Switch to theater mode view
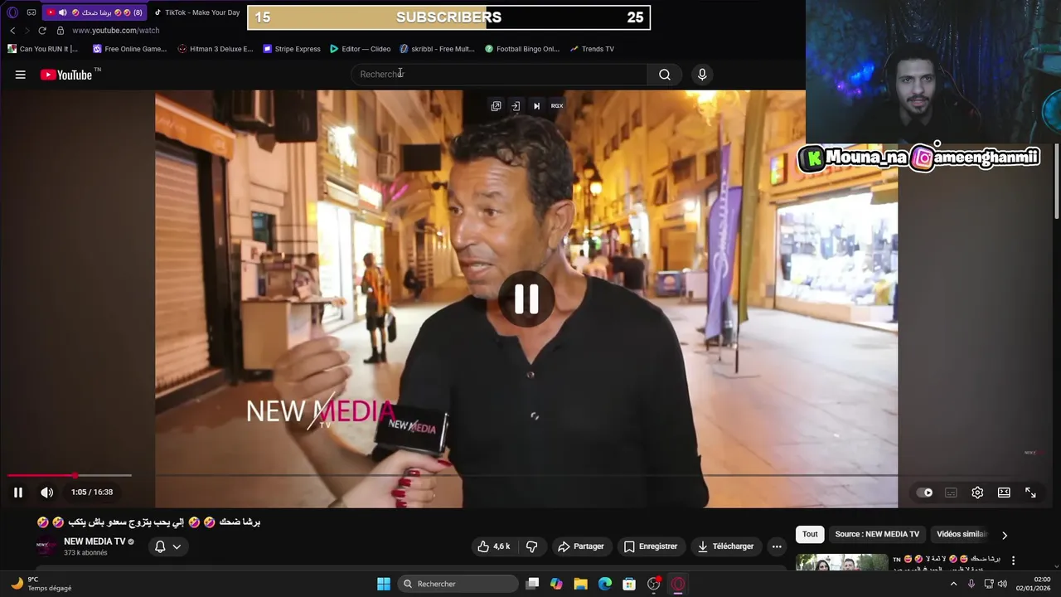Viewport: 1061px width, 597px height. pyautogui.click(x=1004, y=493)
